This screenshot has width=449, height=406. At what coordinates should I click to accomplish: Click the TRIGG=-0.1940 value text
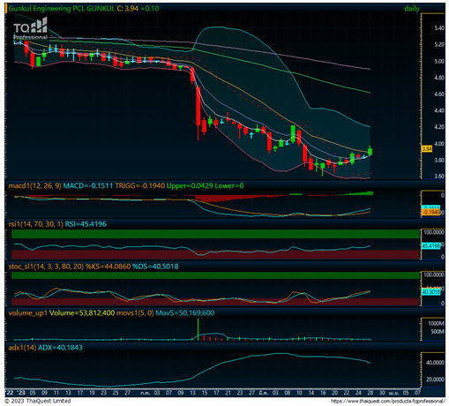click(139, 186)
